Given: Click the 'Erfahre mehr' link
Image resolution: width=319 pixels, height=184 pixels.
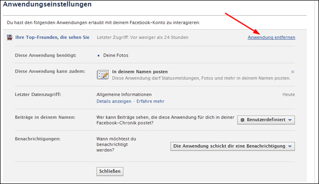Looking at the screenshot, I should tap(151, 101).
